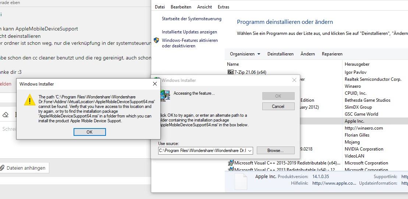
Task: Open the Datei menu
Action: pyautogui.click(x=160, y=7)
